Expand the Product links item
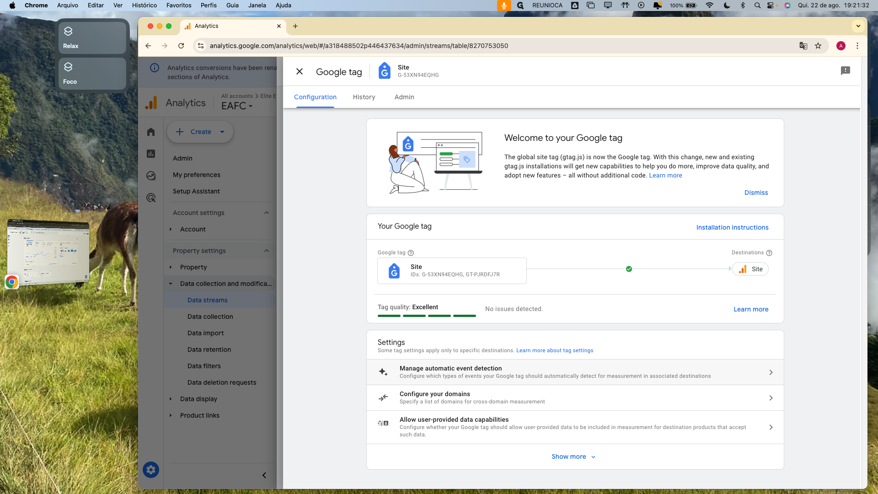Image resolution: width=878 pixels, height=494 pixels. (x=171, y=415)
